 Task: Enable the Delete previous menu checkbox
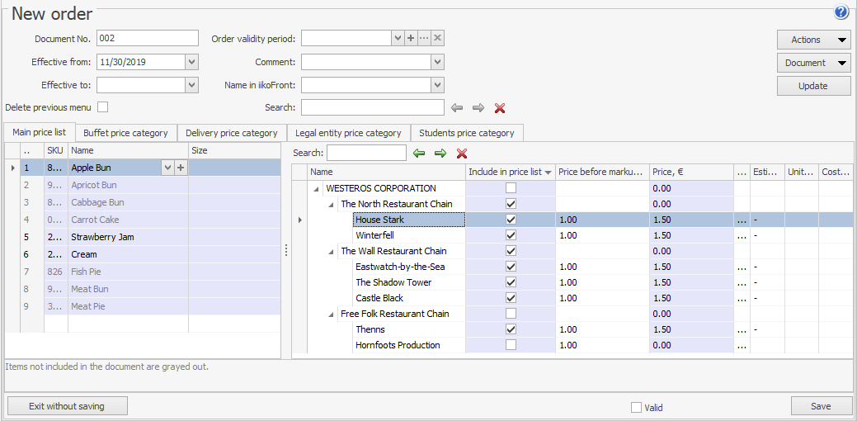point(103,106)
